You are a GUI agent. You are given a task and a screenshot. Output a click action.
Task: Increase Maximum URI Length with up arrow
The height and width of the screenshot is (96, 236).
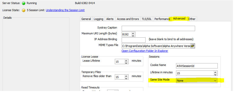[133, 33]
